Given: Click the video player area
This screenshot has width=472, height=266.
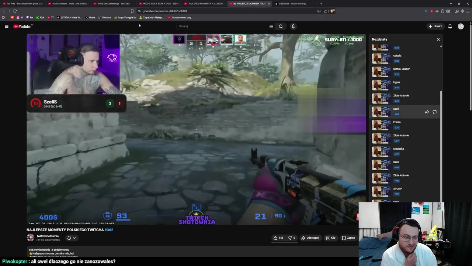Looking at the screenshot, I should (x=196, y=129).
